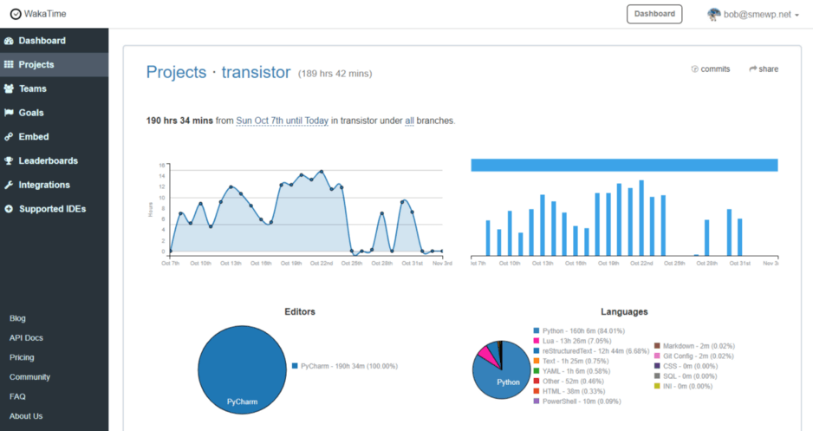The width and height of the screenshot is (813, 431).
Task: Click the user avatar next to bob@smewp.net
Action: 714,15
